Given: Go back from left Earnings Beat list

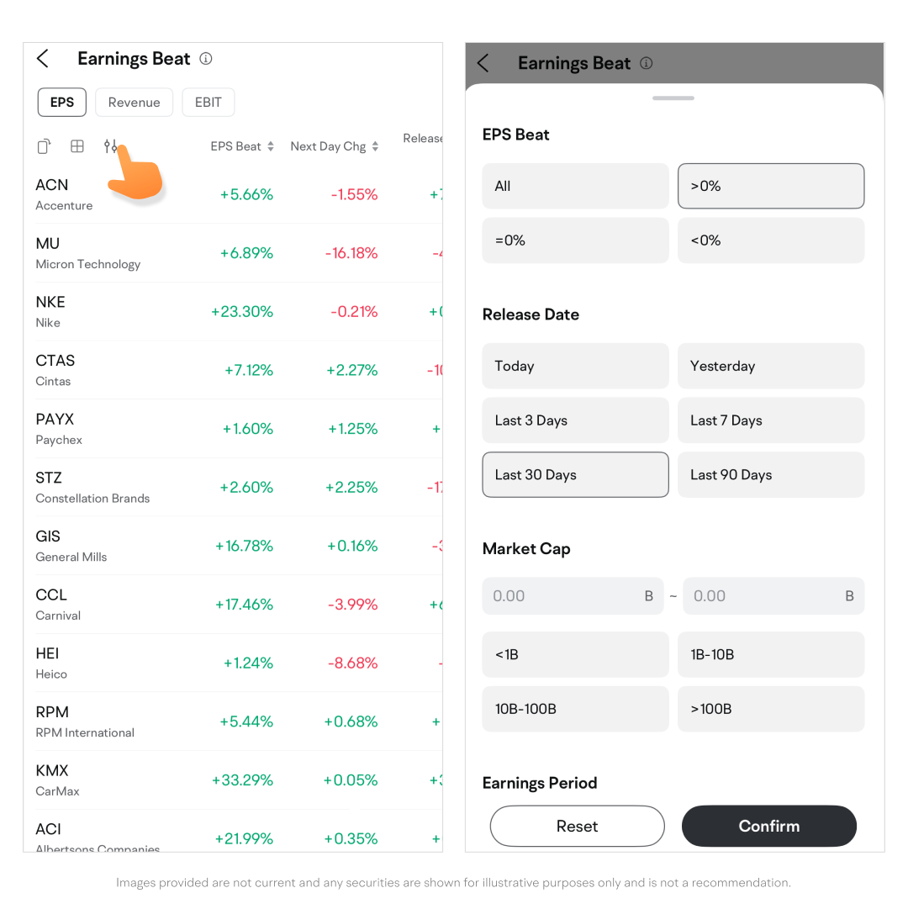Looking at the screenshot, I should click(43, 59).
